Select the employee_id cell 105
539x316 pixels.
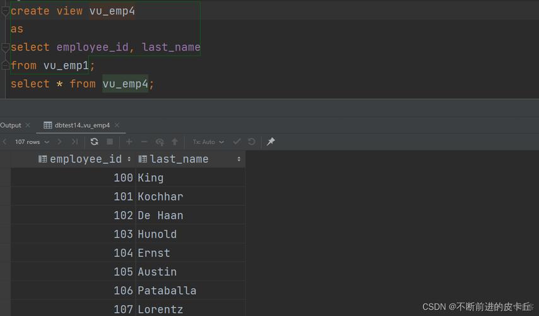[x=73, y=272]
